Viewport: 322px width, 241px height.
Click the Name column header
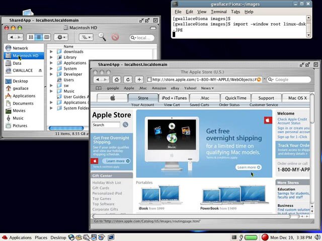68,47
